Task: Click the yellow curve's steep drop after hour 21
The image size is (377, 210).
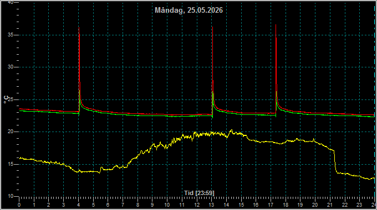Action: [x=335, y=161]
